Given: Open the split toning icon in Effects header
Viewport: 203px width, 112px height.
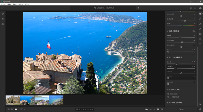Looking at the screenshot, I should click(194, 31).
